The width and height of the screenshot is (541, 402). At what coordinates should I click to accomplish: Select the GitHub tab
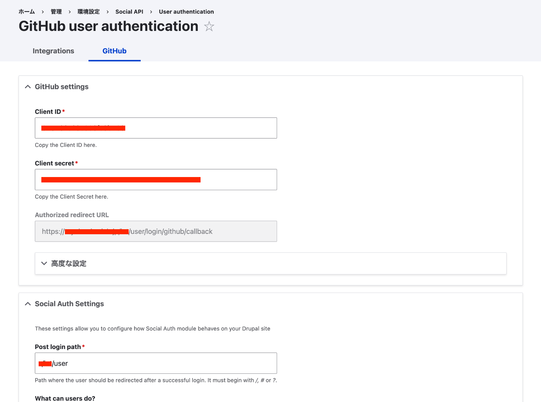click(114, 51)
